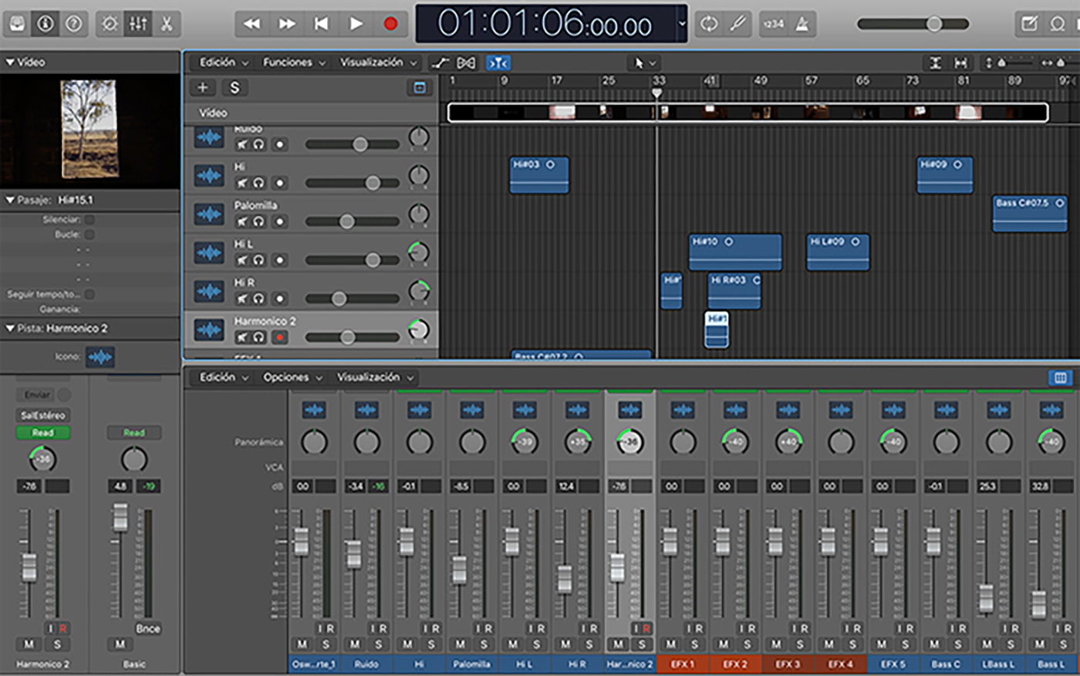Open the Funciones menu
Screen dimensions: 1080x676
[x=295, y=63]
